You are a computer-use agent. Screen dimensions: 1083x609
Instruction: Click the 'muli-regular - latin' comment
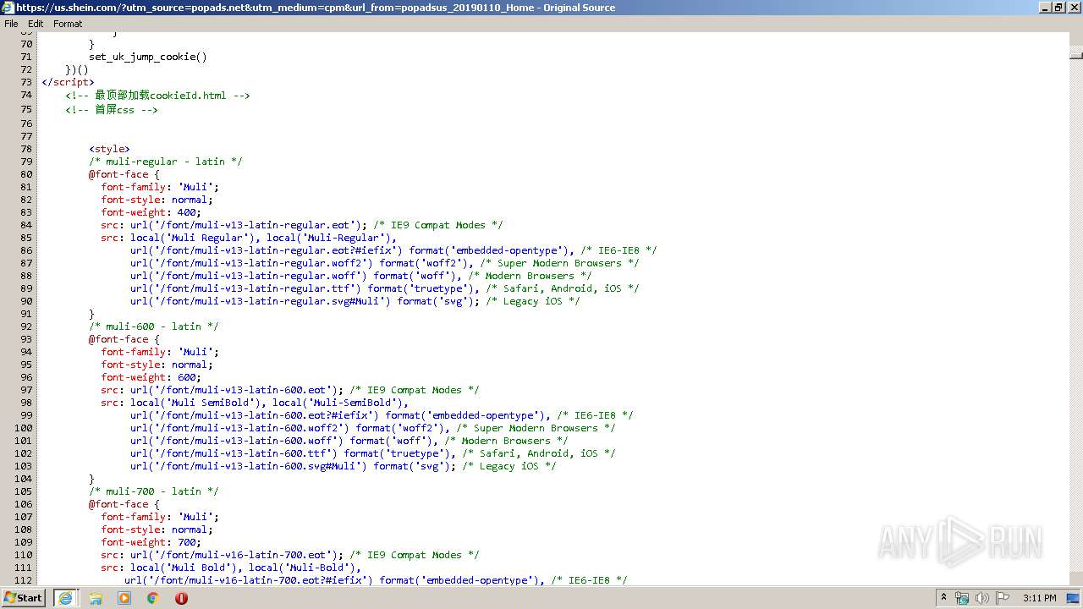coord(166,162)
